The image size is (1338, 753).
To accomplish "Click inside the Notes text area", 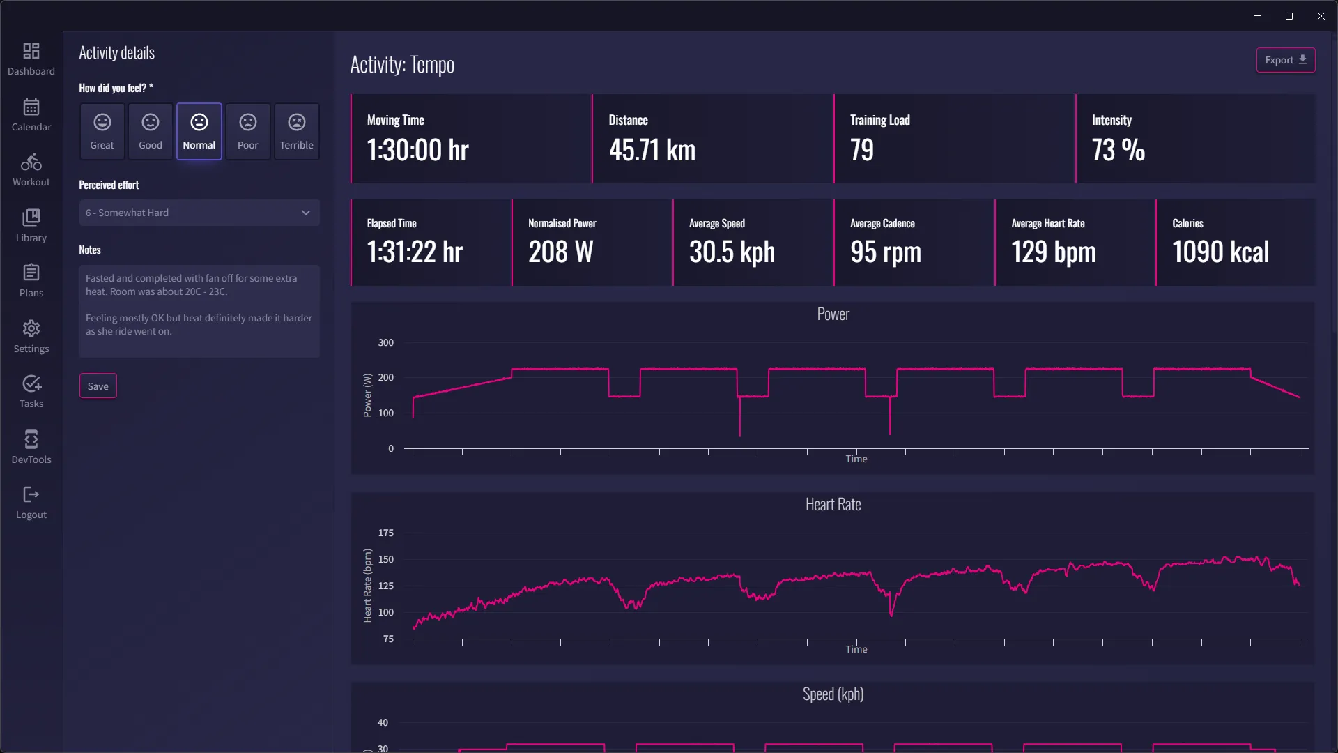I will (199, 342).
